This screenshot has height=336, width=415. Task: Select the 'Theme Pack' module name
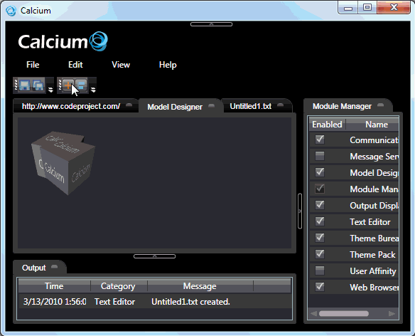tap(372, 255)
